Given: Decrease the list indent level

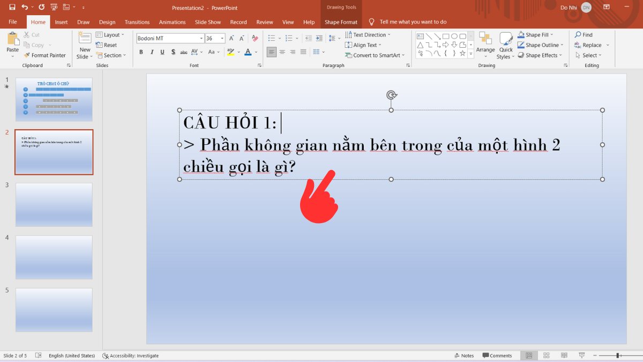Looking at the screenshot, I should [308, 39].
